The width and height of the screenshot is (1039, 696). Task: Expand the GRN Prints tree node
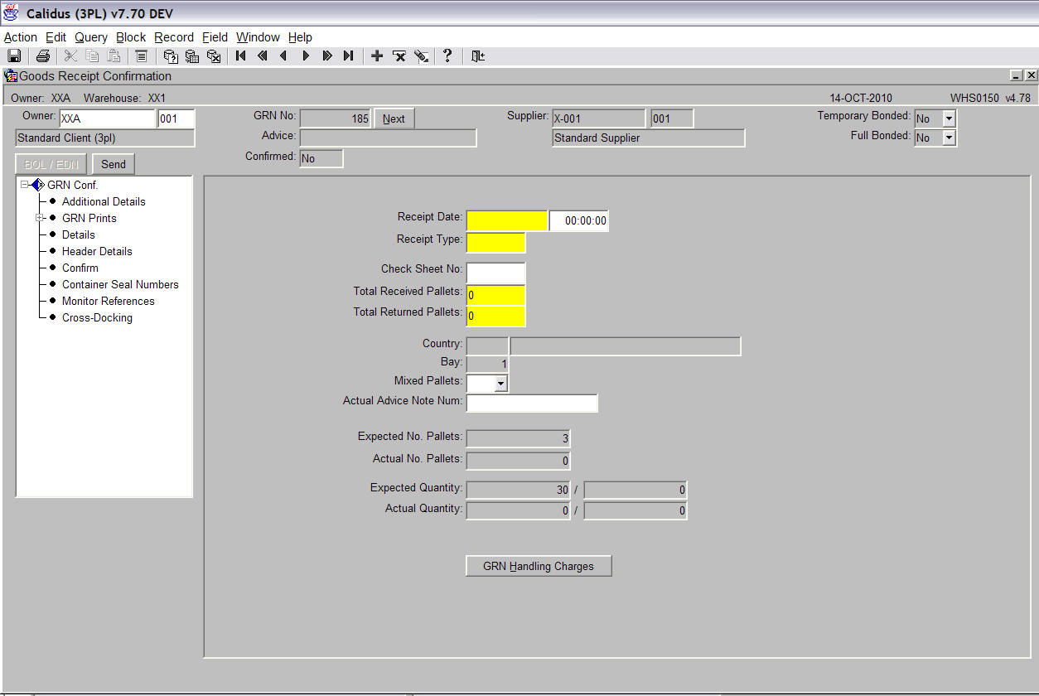click(x=39, y=218)
